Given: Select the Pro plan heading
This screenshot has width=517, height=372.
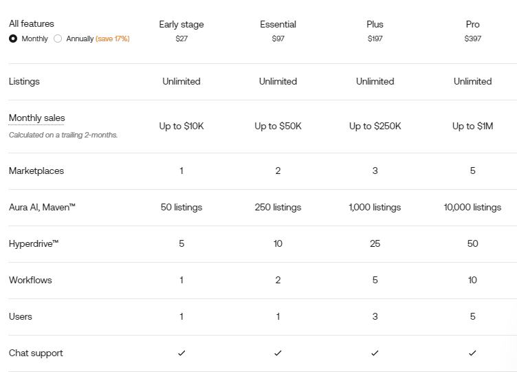Looking at the screenshot, I should pyautogui.click(x=472, y=24).
